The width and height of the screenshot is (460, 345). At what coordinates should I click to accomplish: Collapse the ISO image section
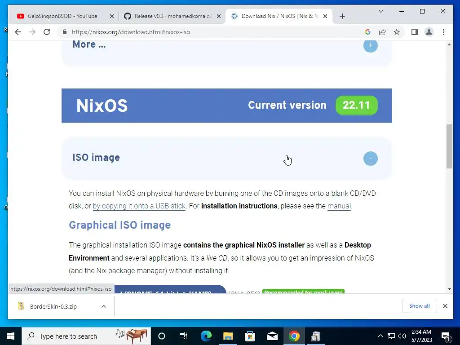(370, 159)
